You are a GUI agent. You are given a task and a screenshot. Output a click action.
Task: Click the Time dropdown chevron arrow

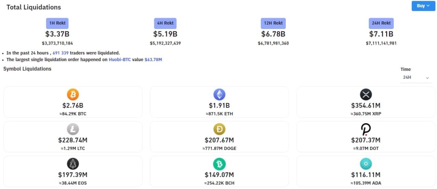[427, 78]
